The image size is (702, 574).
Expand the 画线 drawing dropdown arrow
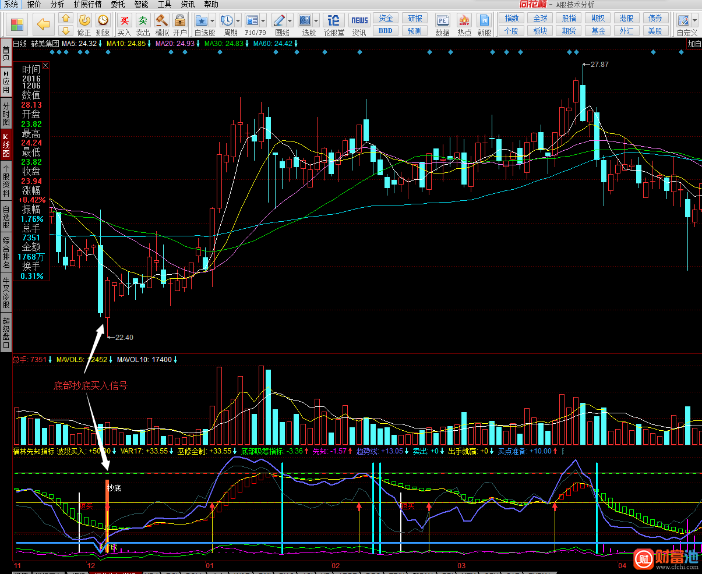(x=290, y=21)
